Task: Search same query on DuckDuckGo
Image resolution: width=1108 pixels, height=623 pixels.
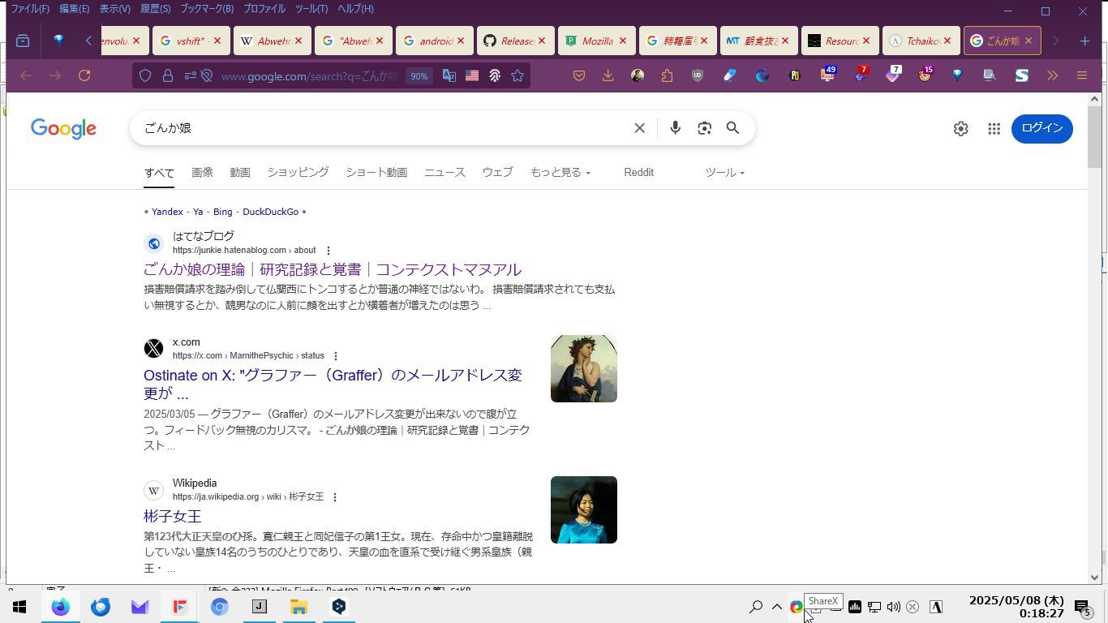Action: (x=270, y=212)
